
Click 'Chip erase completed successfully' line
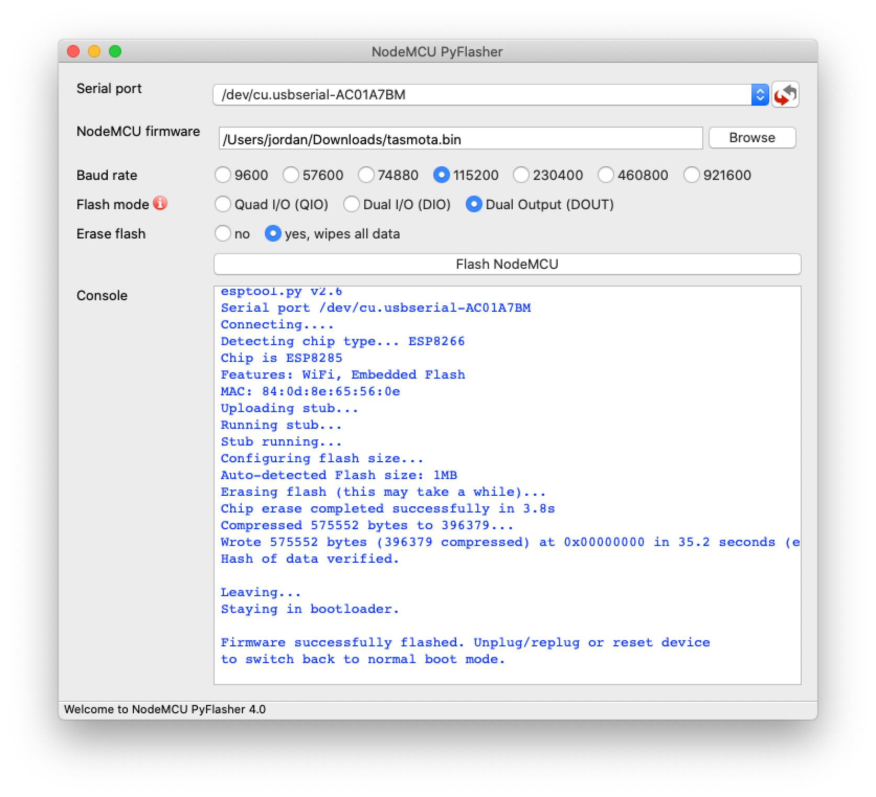pos(388,508)
